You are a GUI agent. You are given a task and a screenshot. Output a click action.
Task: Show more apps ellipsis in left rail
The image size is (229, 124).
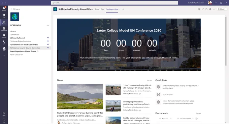click(4, 56)
